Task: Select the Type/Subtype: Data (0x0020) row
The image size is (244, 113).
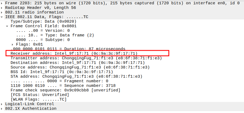Action: tap(43, 21)
